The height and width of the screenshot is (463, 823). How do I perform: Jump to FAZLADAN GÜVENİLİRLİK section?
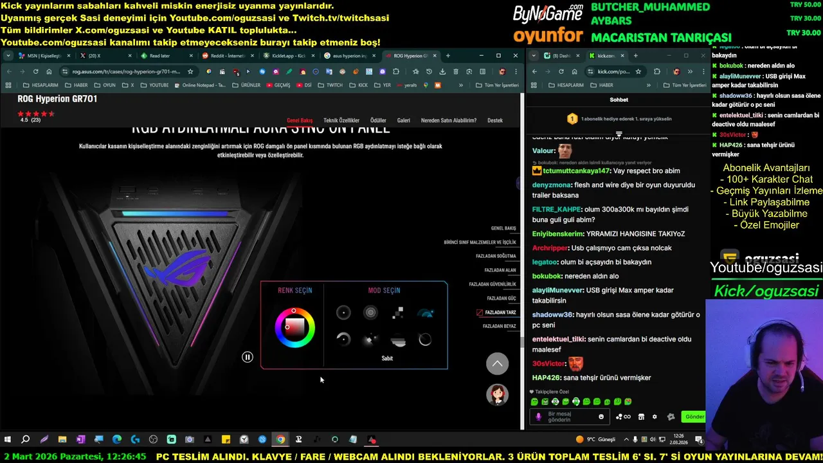pyautogui.click(x=493, y=284)
